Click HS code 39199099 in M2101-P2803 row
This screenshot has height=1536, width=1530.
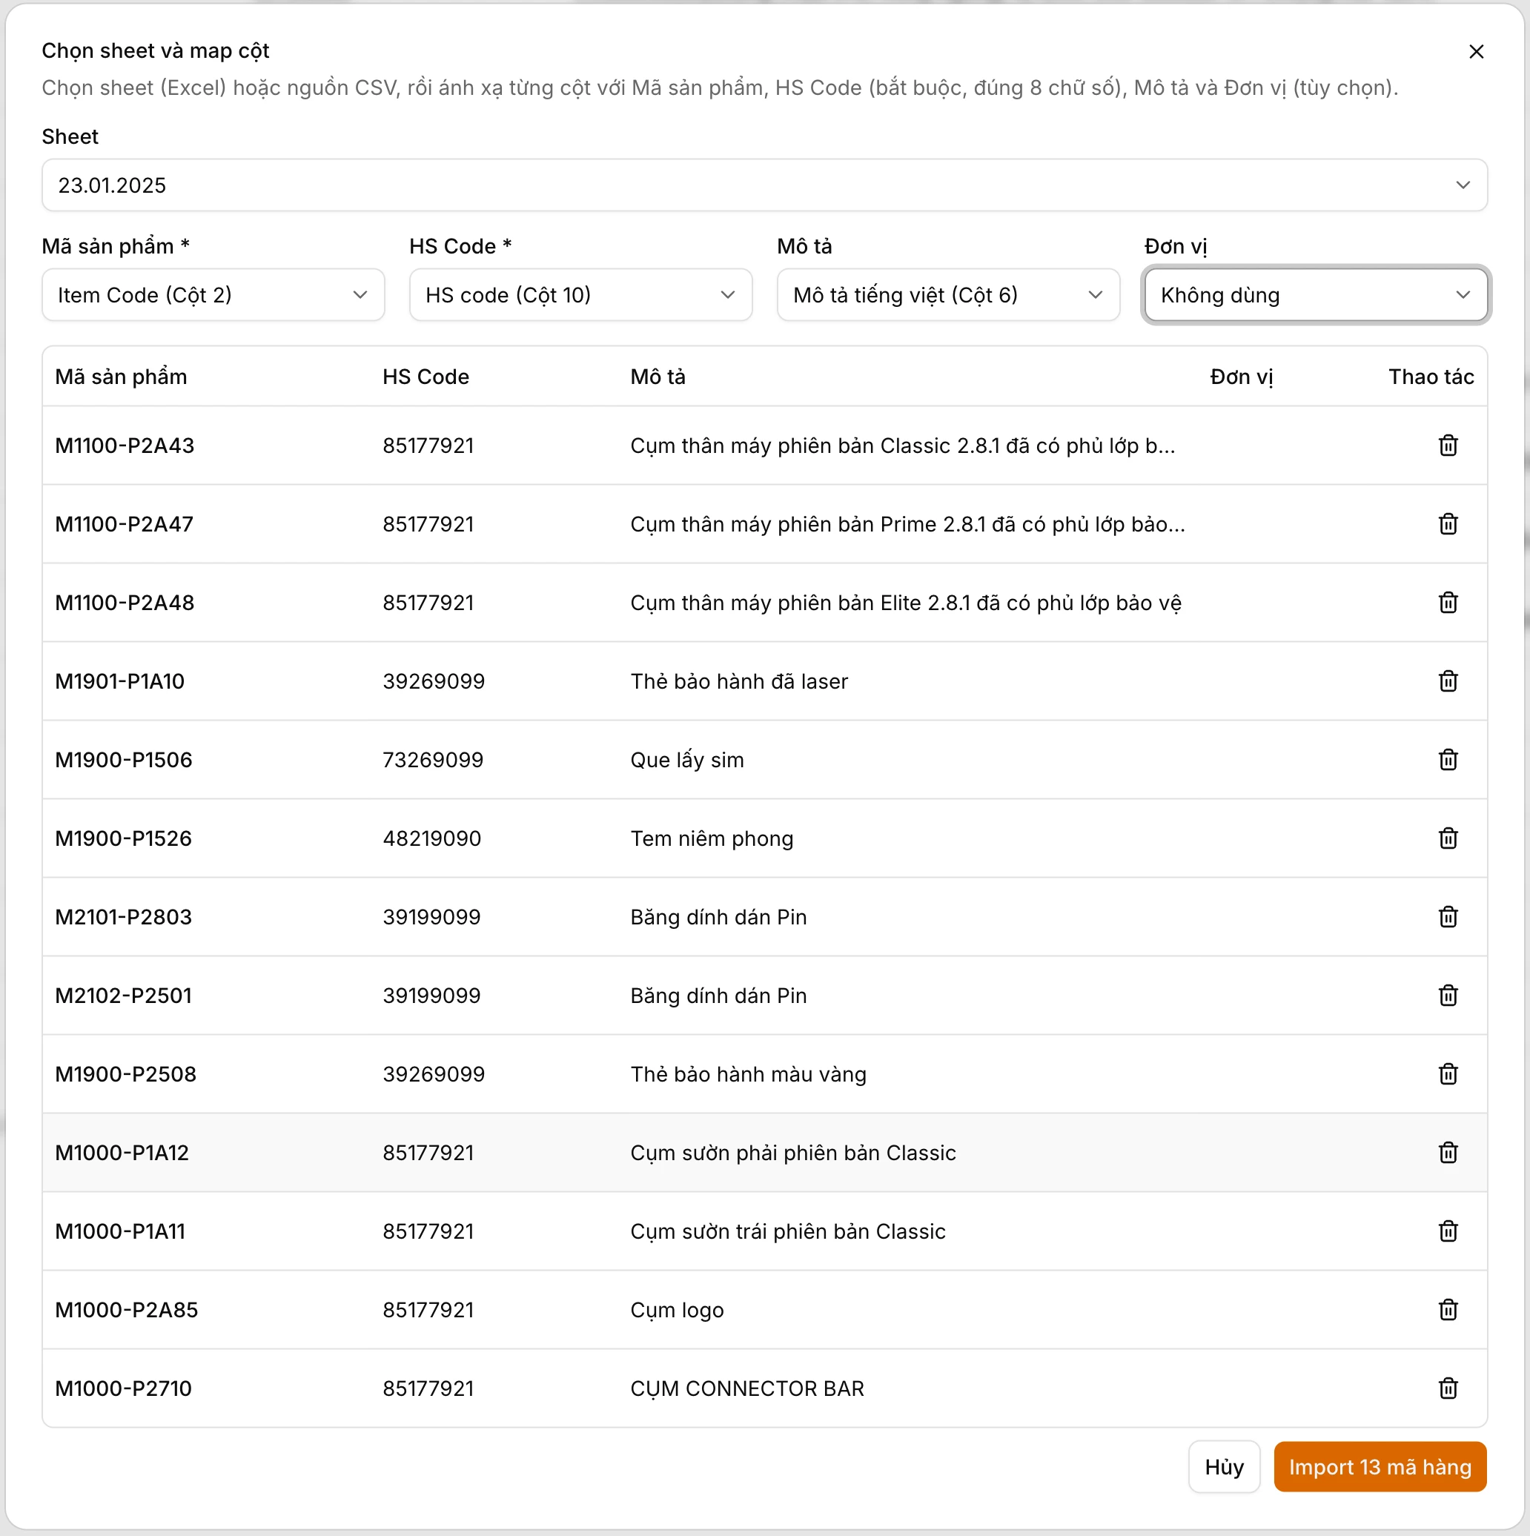coord(431,918)
